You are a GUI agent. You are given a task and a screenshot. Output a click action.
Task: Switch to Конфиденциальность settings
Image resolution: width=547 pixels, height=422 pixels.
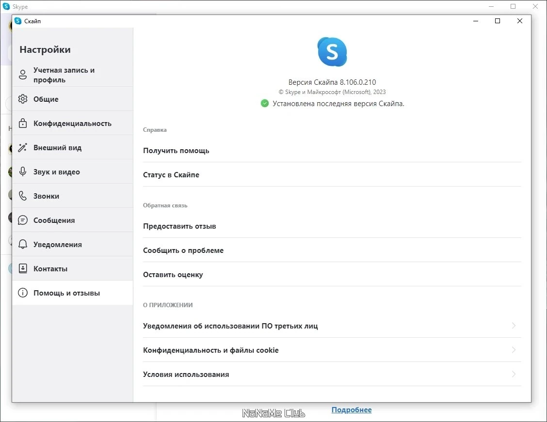pos(73,123)
